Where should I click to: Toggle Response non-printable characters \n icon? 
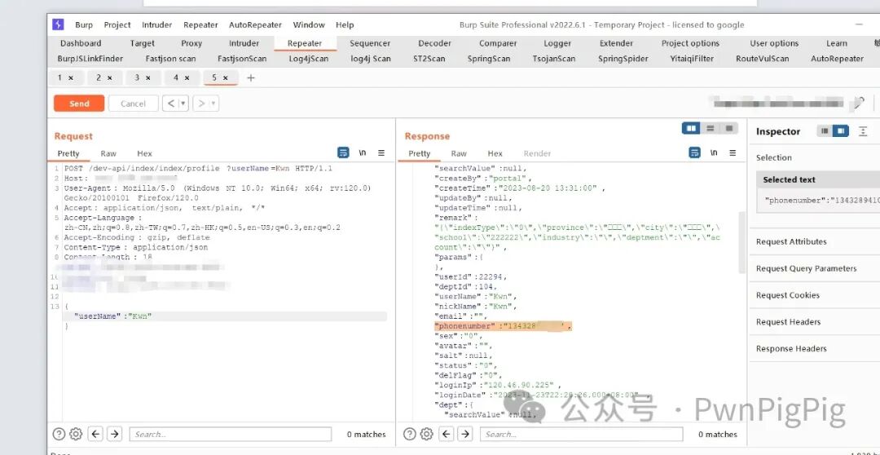pos(714,152)
